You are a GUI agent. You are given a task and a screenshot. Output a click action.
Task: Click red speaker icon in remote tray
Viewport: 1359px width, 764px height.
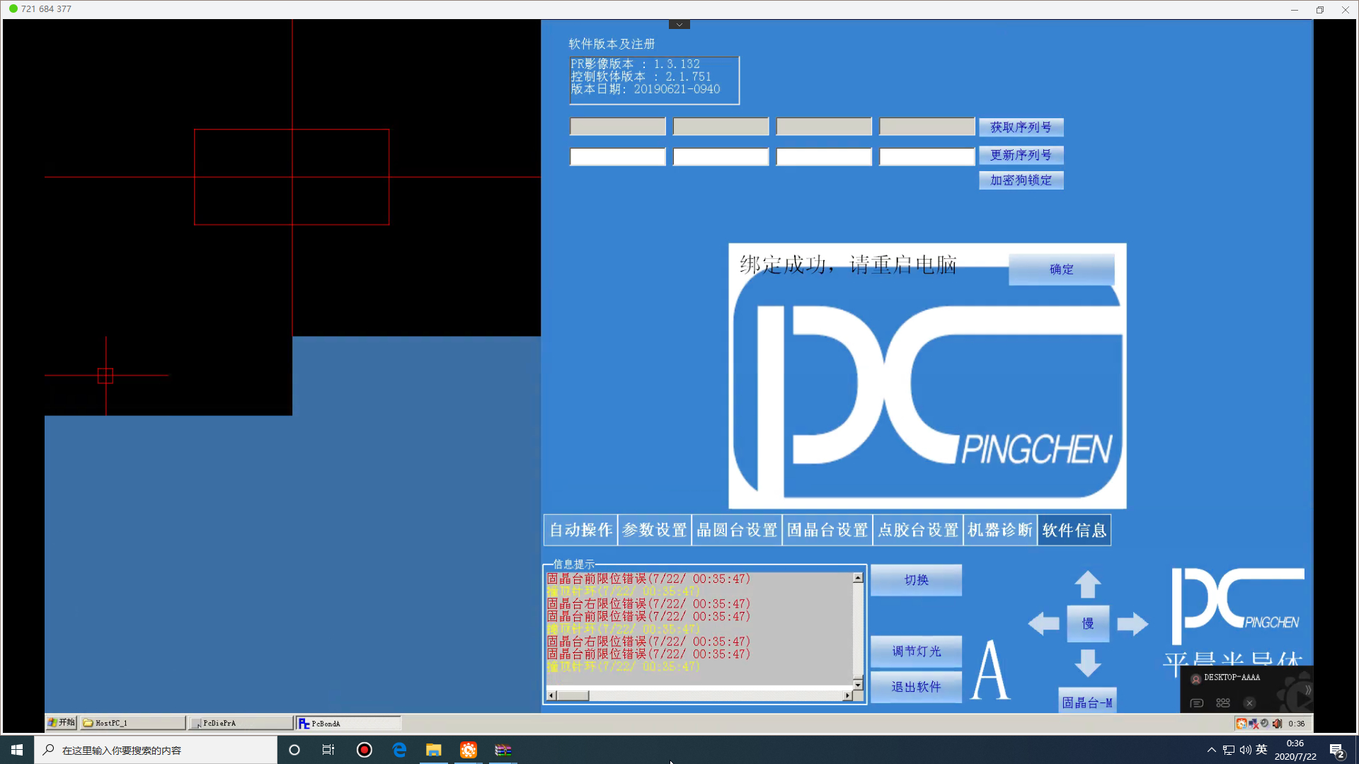point(1277,723)
